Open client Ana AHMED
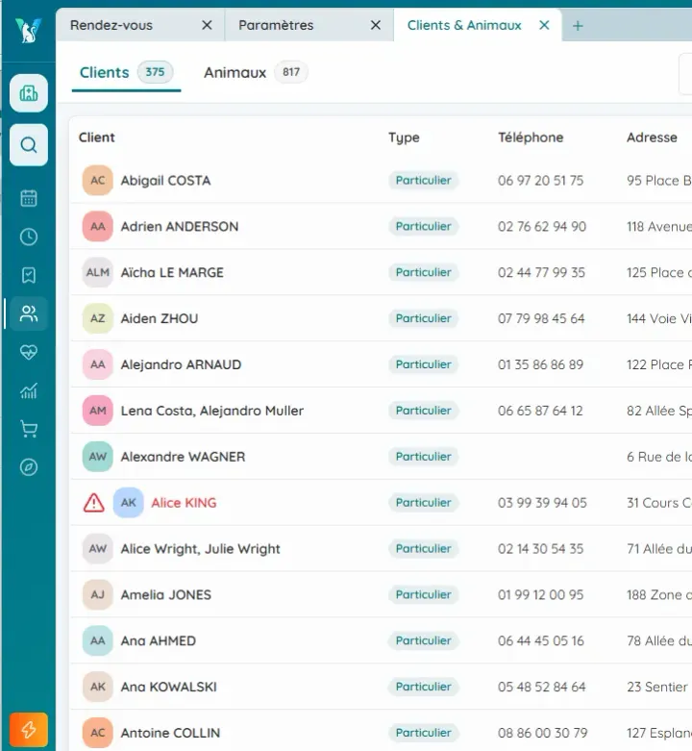The height and width of the screenshot is (751, 692). point(159,640)
